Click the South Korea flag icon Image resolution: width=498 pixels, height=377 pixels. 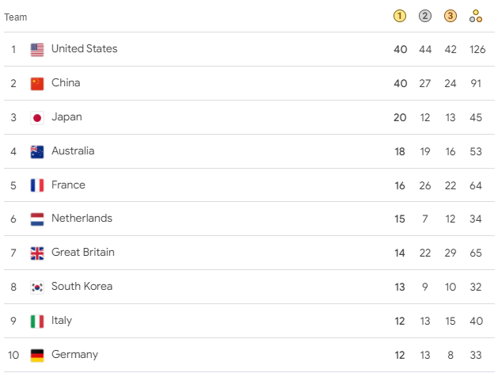click(x=37, y=288)
